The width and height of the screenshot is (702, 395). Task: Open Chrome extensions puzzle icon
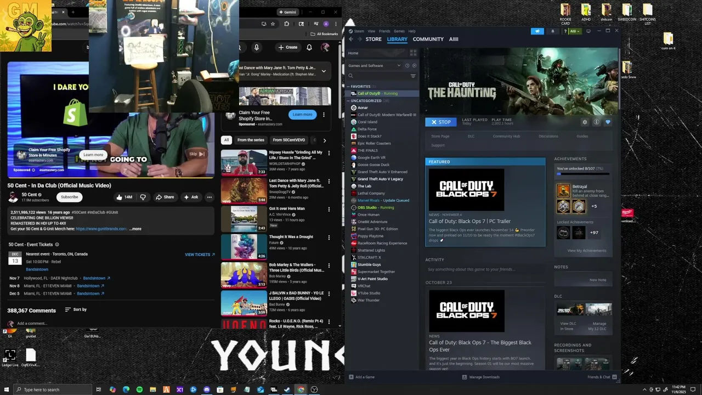[286, 24]
